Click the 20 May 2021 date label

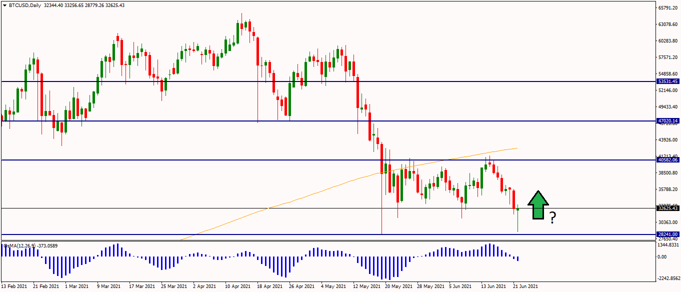click(397, 286)
